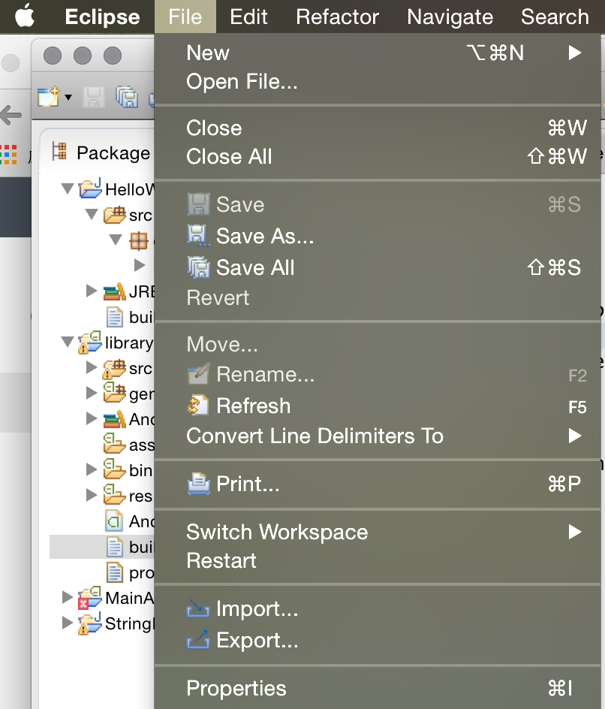The image size is (605, 709).
Task: Open Convert Line Delimiters To submenu
Action: point(378,436)
